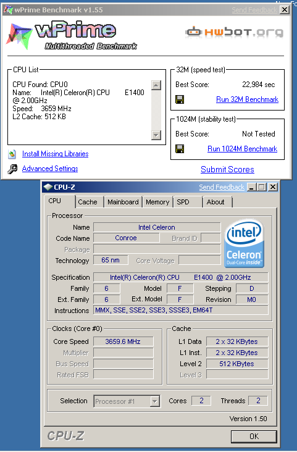Click L1 Data value '2 x 32 KBytes'

click(237, 341)
